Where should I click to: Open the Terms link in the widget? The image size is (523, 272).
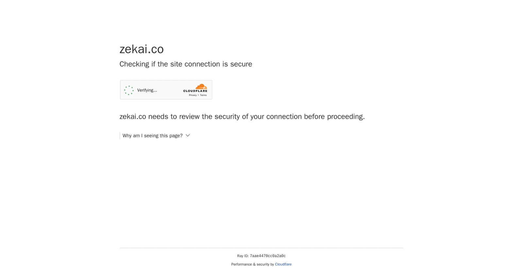[x=203, y=95]
